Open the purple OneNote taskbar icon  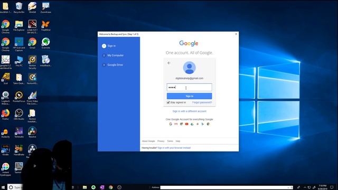[102, 187]
